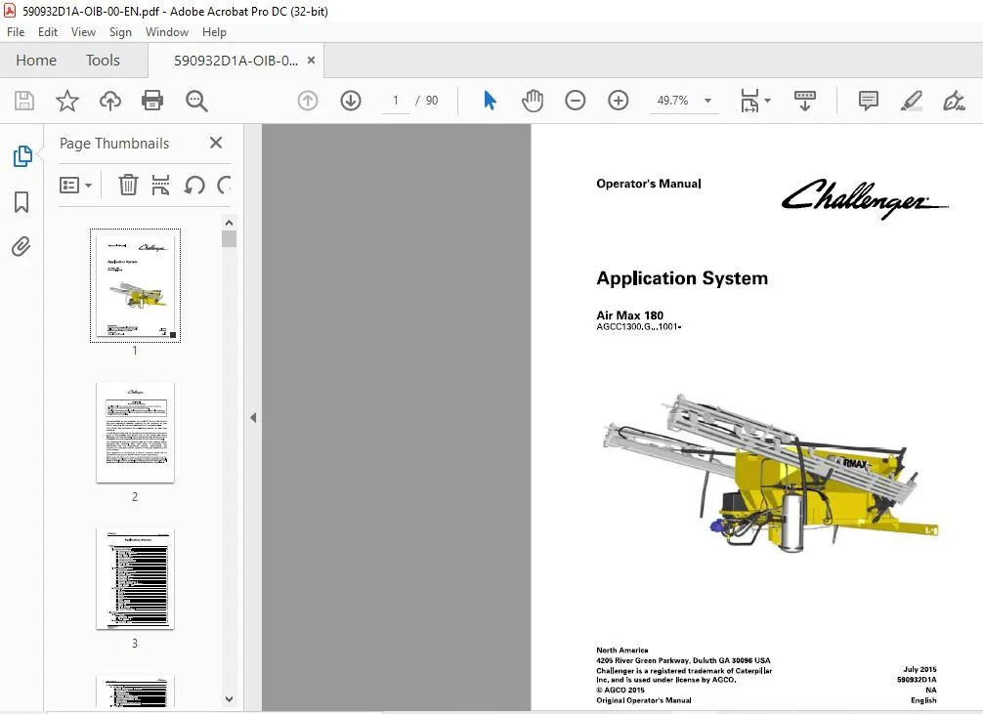Screen dimensions: 983x714
Task: Open the Edit menu
Action: [x=48, y=32]
